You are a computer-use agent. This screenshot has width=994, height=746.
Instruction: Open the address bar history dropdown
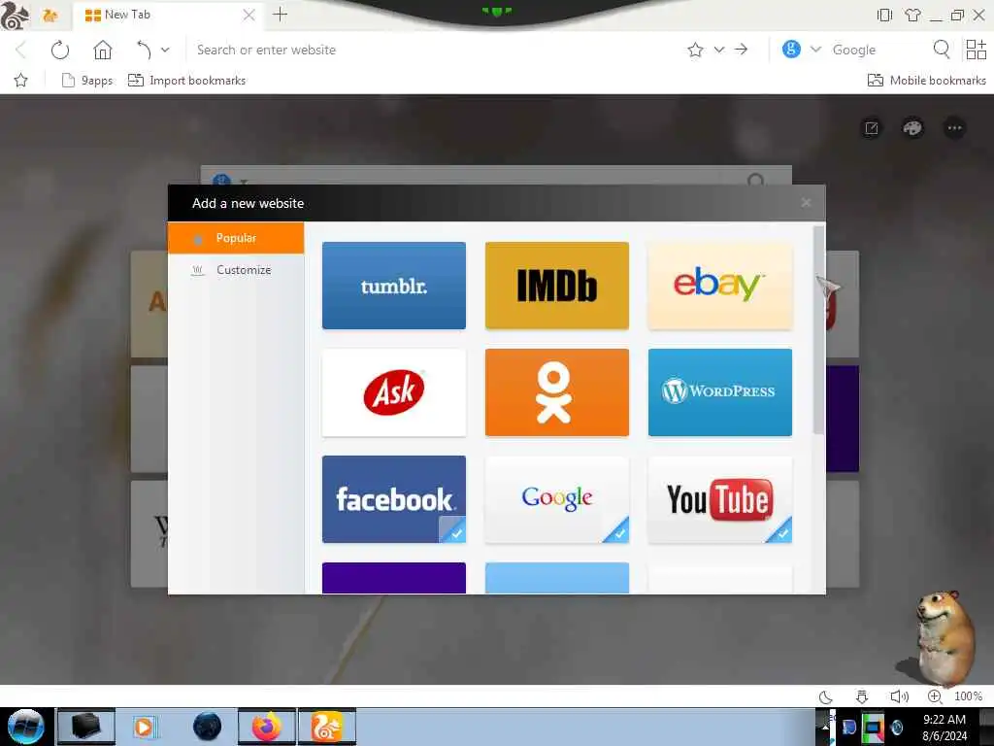click(719, 50)
